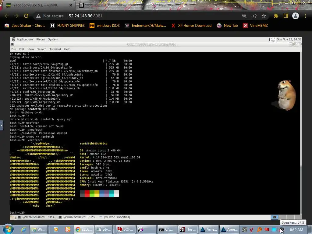Open Chrome zoom indicator
Image resolution: width=312 pixels, height=234 pixels.
click(244, 16)
